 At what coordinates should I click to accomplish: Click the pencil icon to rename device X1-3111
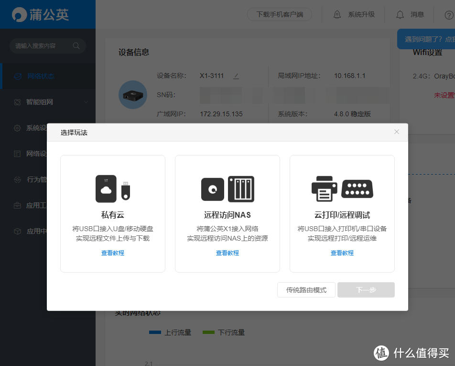click(236, 77)
